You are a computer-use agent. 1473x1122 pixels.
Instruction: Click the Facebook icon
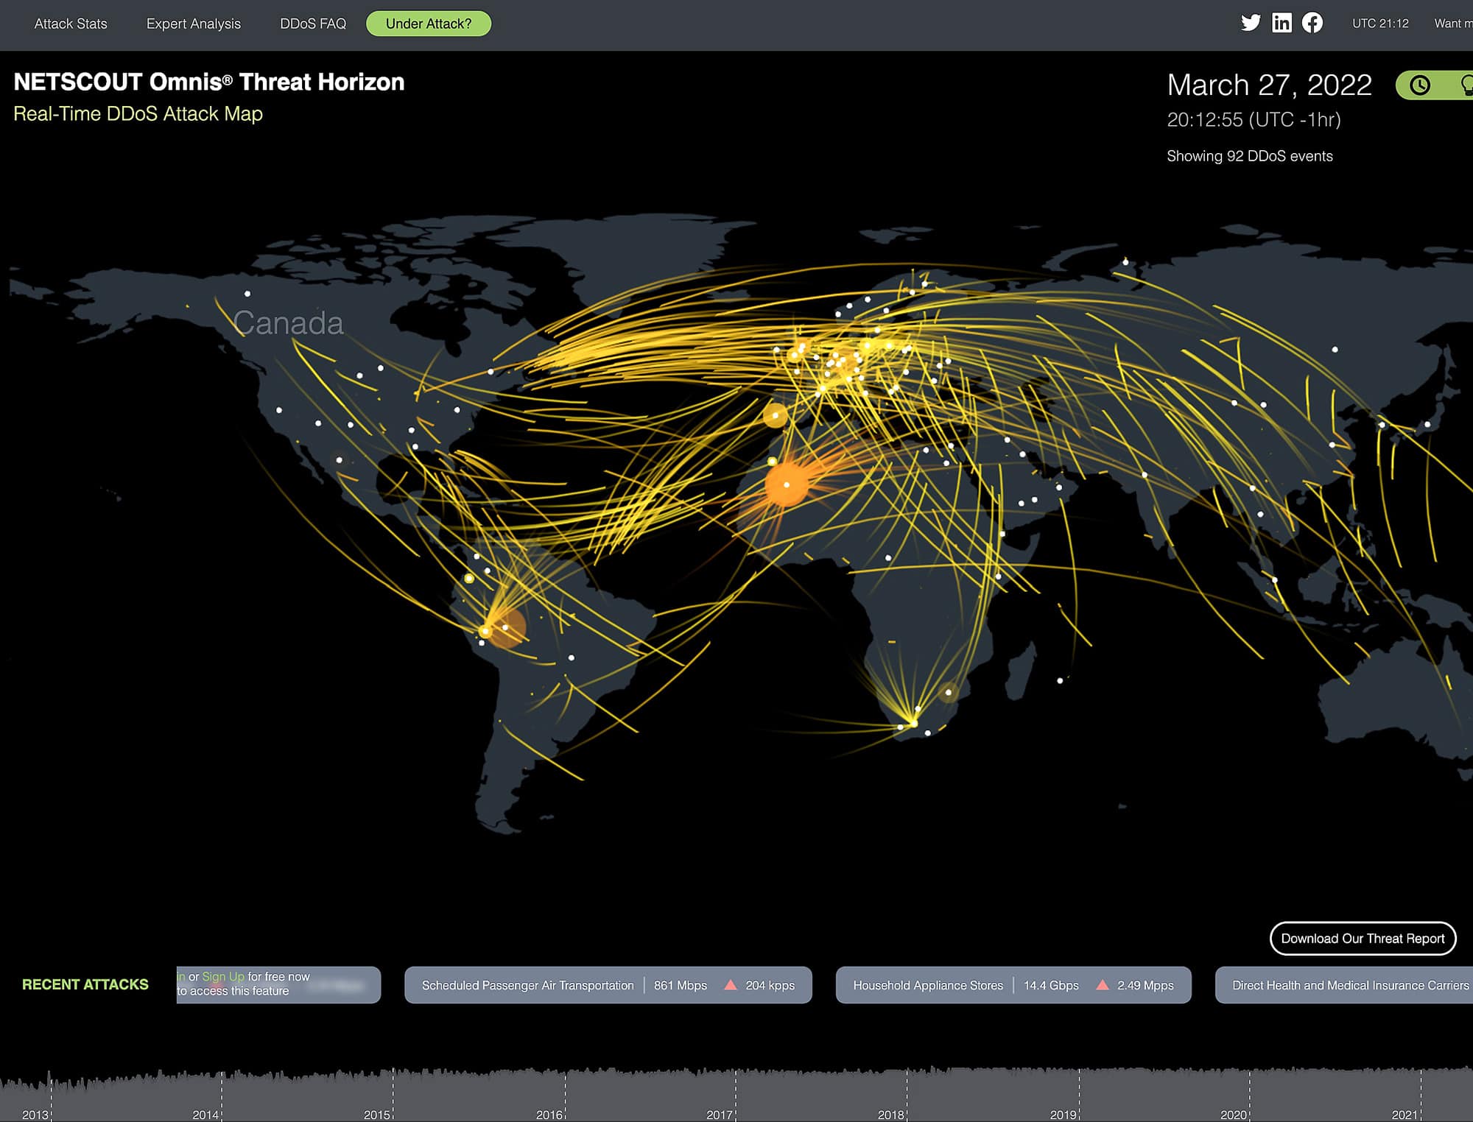coord(1312,23)
